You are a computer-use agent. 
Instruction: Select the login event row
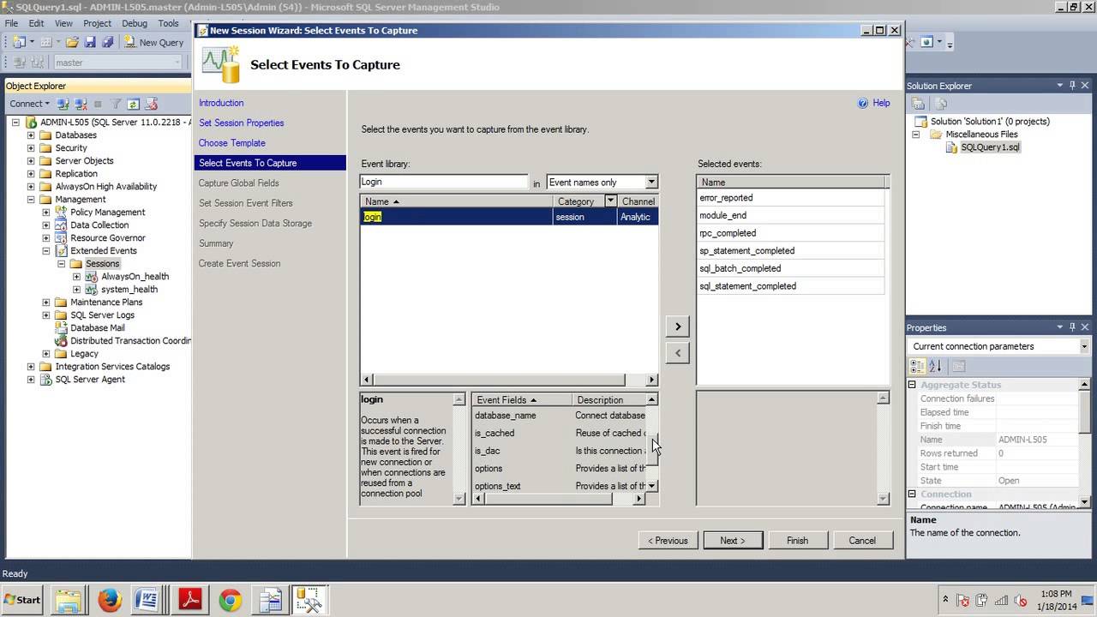[x=509, y=217]
